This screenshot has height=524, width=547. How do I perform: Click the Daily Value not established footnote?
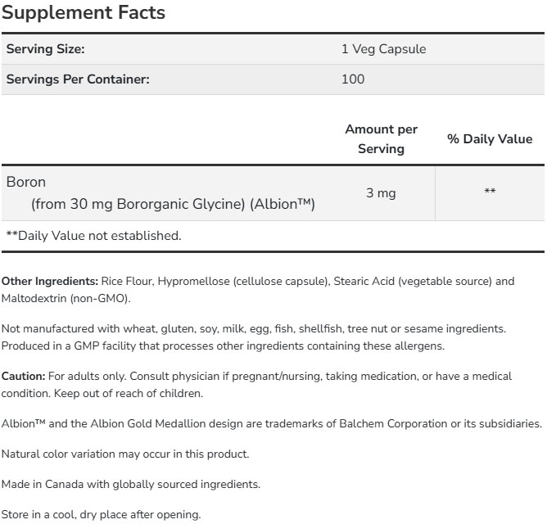93,236
